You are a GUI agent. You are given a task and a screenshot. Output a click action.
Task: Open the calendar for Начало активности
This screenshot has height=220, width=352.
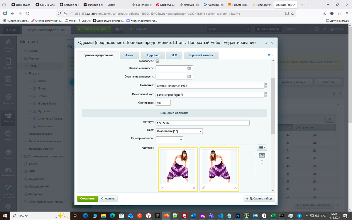tap(189, 68)
